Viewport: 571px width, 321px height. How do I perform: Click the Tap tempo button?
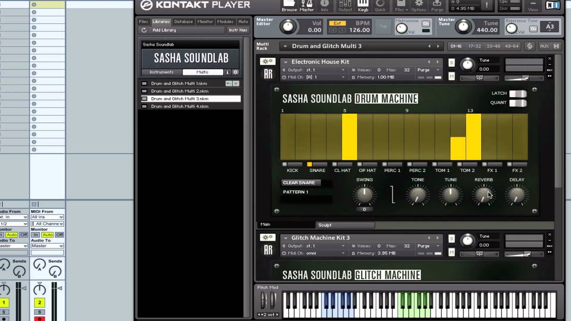pyautogui.click(x=383, y=26)
